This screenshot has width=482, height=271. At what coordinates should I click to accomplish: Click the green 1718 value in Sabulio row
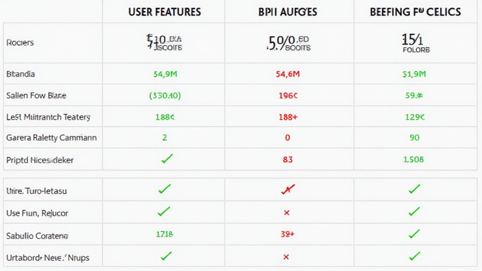pos(164,234)
